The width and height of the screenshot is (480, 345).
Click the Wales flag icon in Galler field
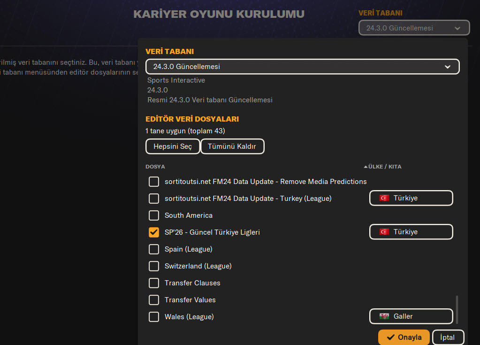click(384, 316)
